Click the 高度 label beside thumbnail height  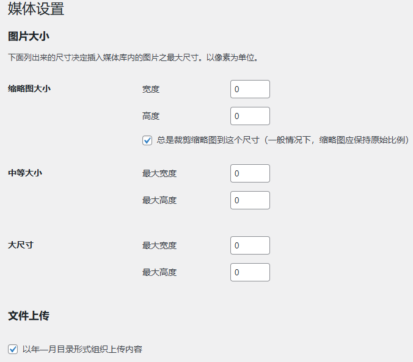[x=151, y=116]
